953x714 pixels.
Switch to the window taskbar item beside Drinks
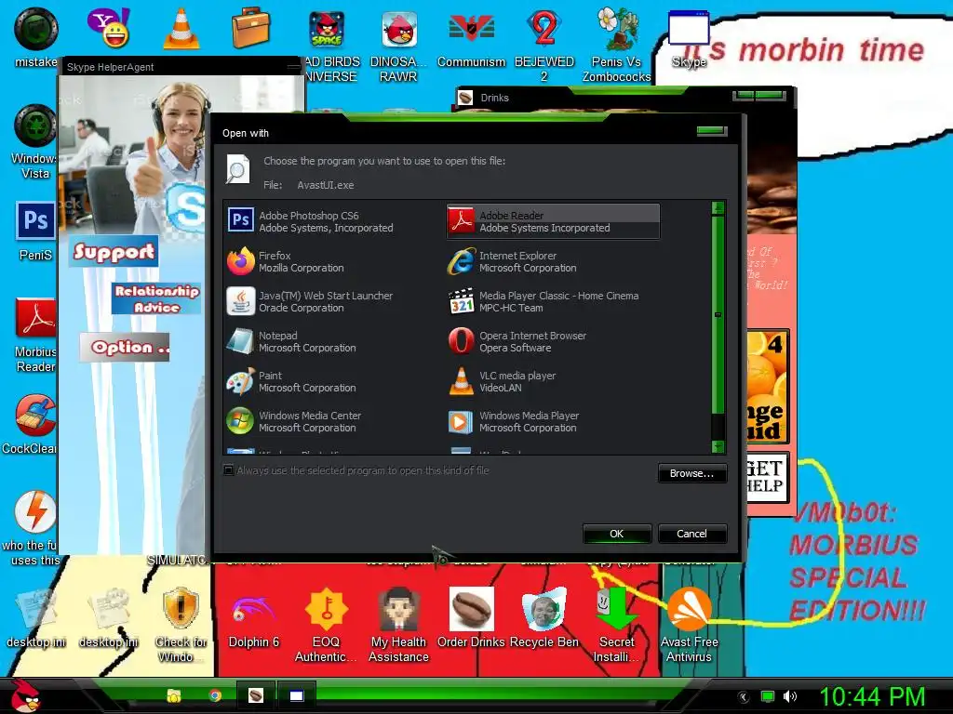click(x=296, y=695)
